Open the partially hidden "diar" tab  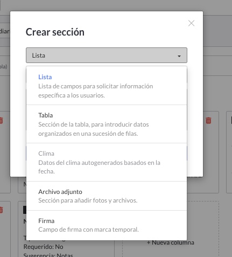tap(5, 31)
